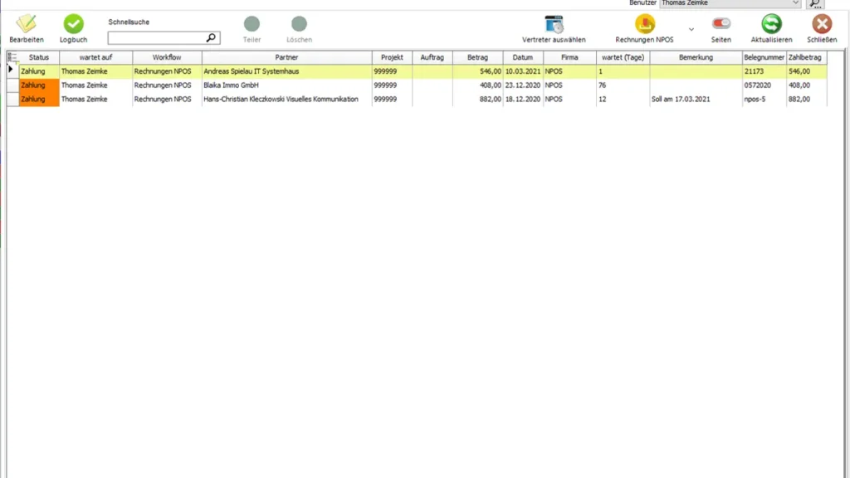Click the Vertreter auswählen icon
Viewport: 850px width, 478px height.
(554, 24)
